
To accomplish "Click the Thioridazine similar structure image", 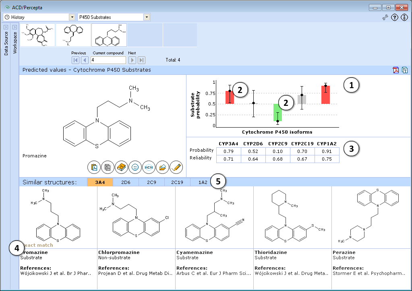I will point(292,217).
